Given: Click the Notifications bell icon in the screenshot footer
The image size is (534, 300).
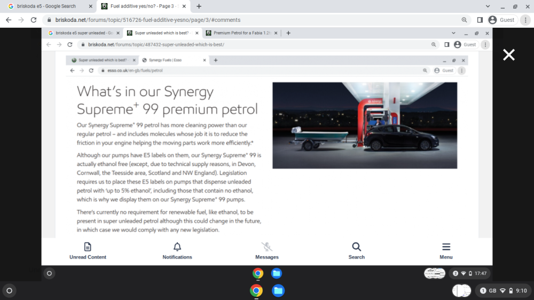Looking at the screenshot, I should (177, 247).
